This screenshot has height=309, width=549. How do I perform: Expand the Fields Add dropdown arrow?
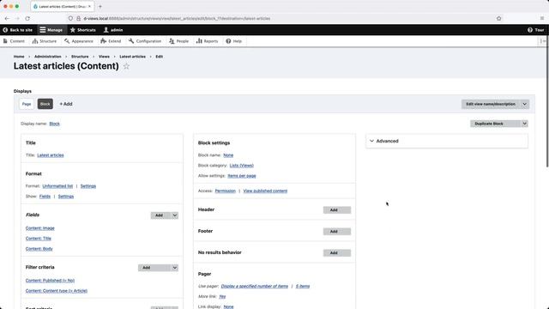click(175, 215)
